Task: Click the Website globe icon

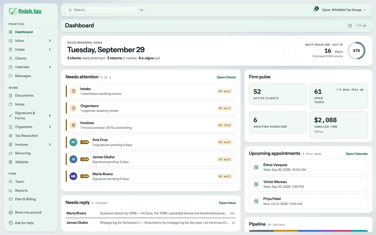Action: pyautogui.click(x=10, y=162)
